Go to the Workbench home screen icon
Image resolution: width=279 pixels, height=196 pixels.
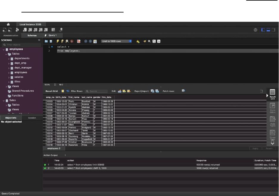(8, 24)
